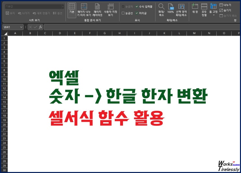This screenshot has height=173, width=241.
Task: Select column B header
Action: tap(30, 33)
